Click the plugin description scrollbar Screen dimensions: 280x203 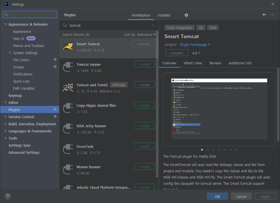(x=278, y=104)
